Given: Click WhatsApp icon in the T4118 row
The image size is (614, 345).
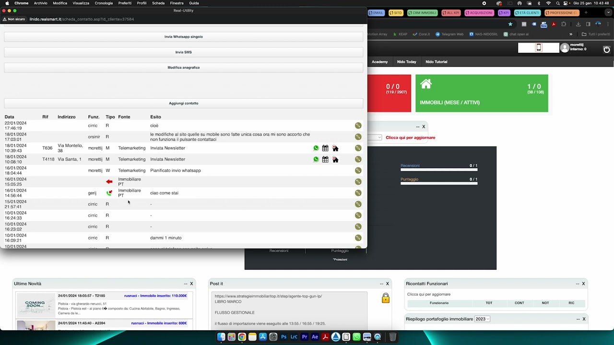Looking at the screenshot, I should click(316, 159).
